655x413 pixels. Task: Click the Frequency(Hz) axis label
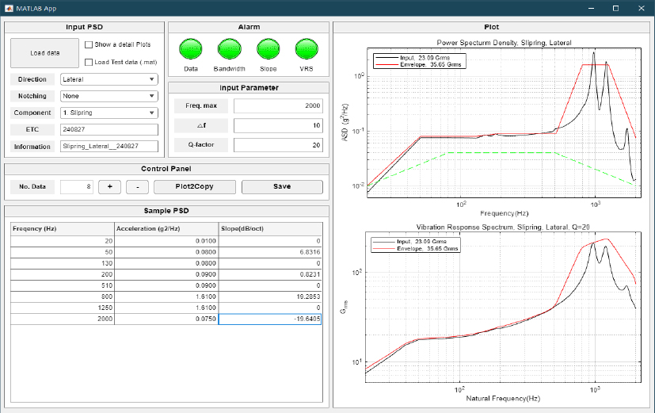coord(505,213)
